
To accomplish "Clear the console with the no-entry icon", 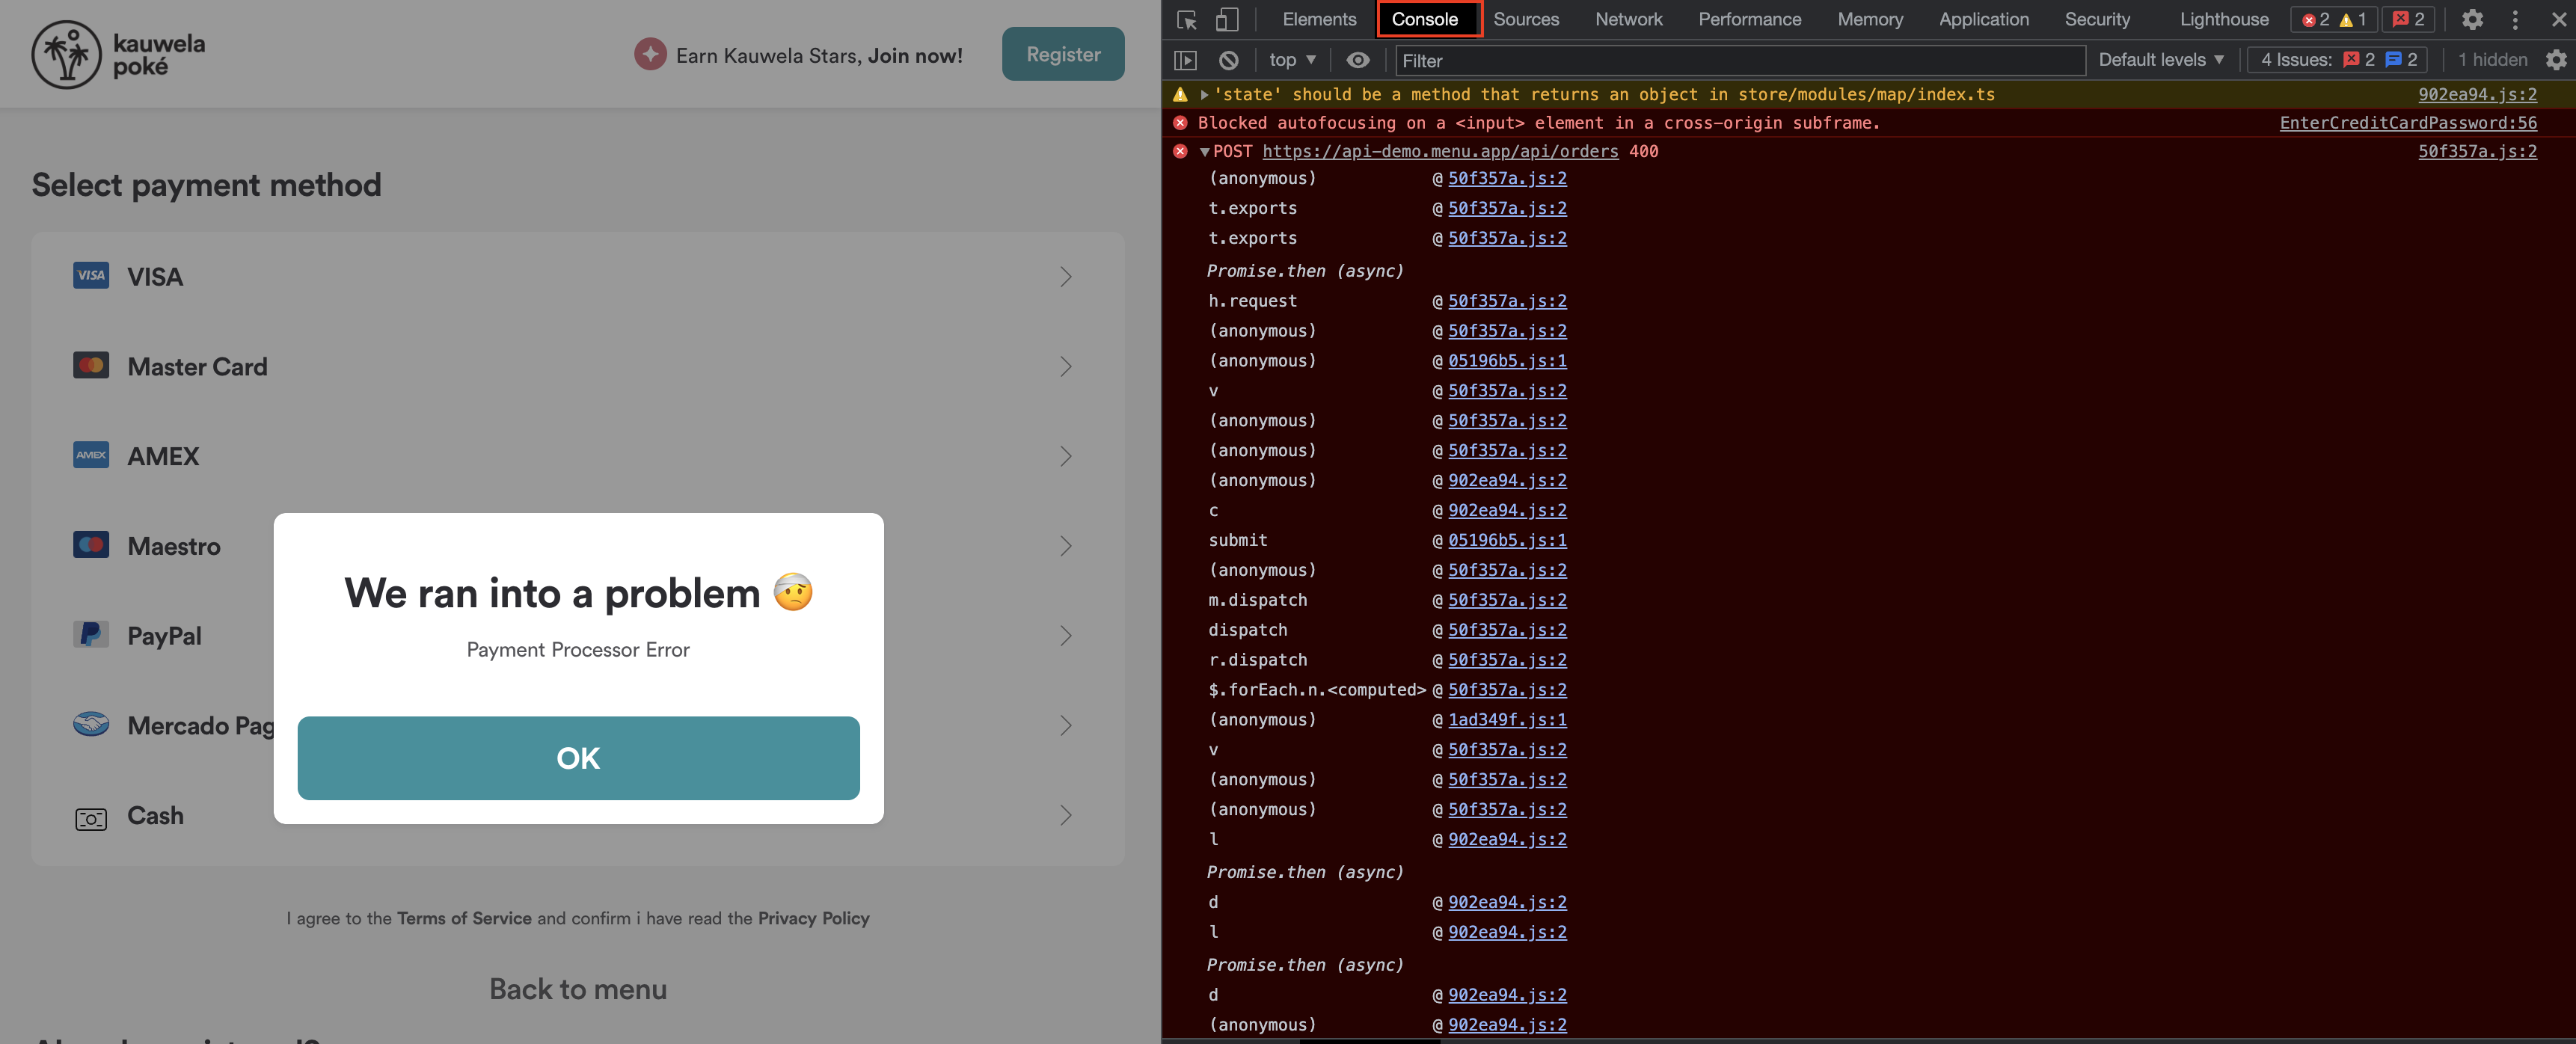I will (1229, 60).
